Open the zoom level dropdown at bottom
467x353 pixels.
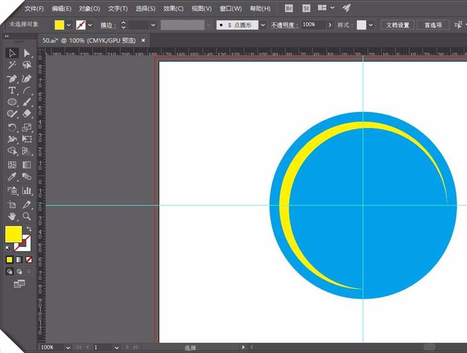coord(68,347)
